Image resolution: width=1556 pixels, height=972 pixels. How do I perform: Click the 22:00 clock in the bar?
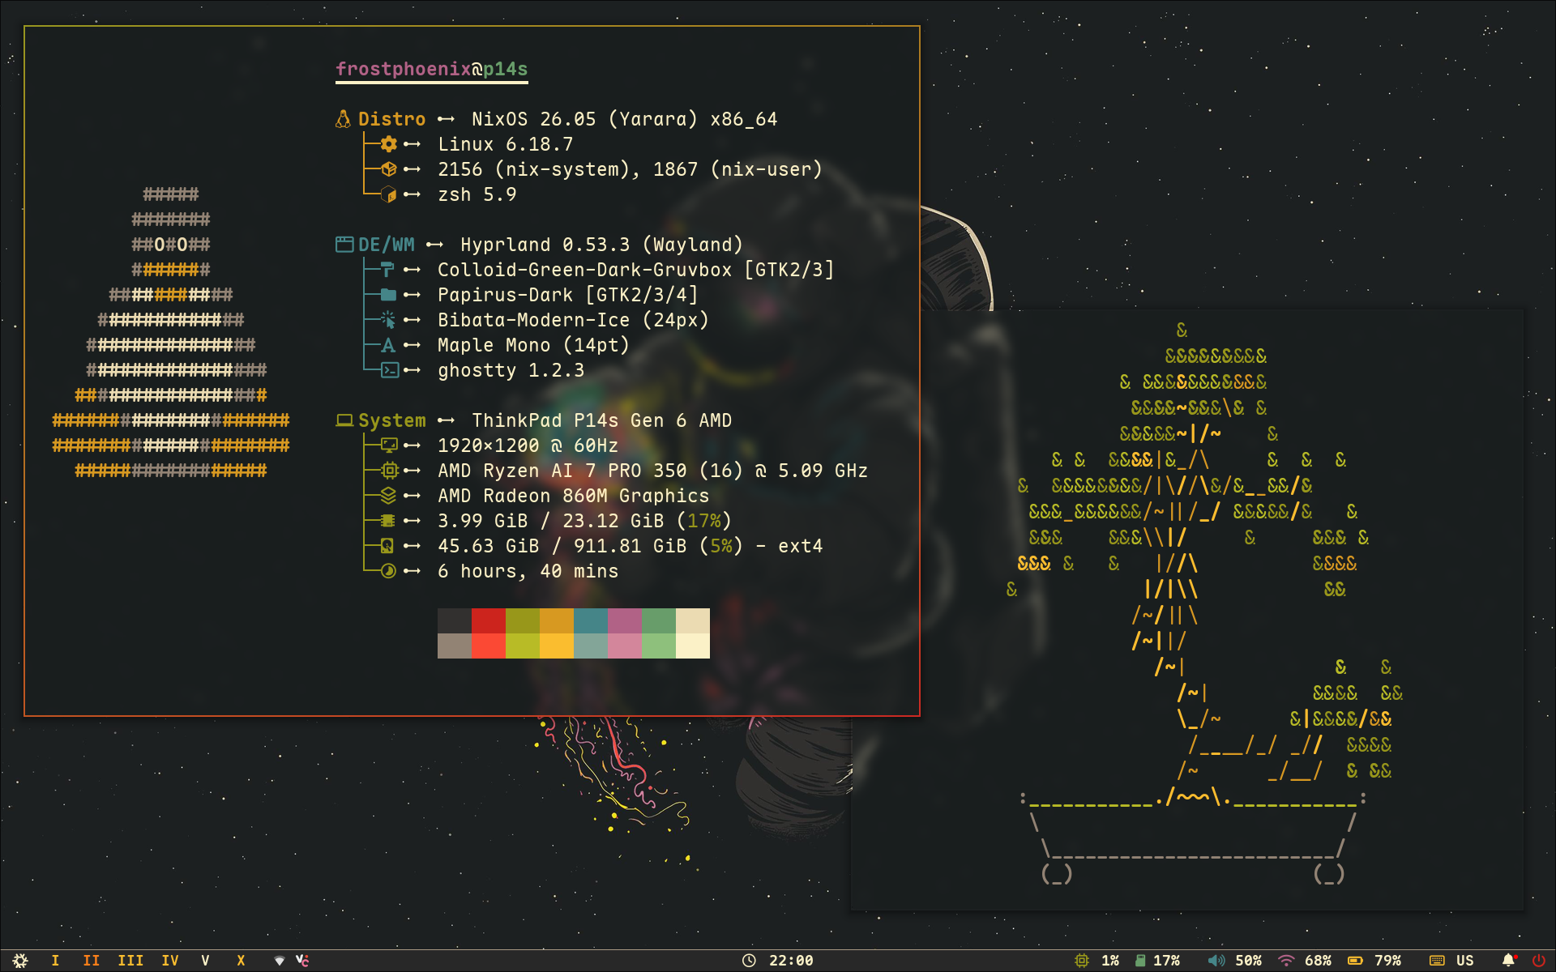[x=790, y=961]
